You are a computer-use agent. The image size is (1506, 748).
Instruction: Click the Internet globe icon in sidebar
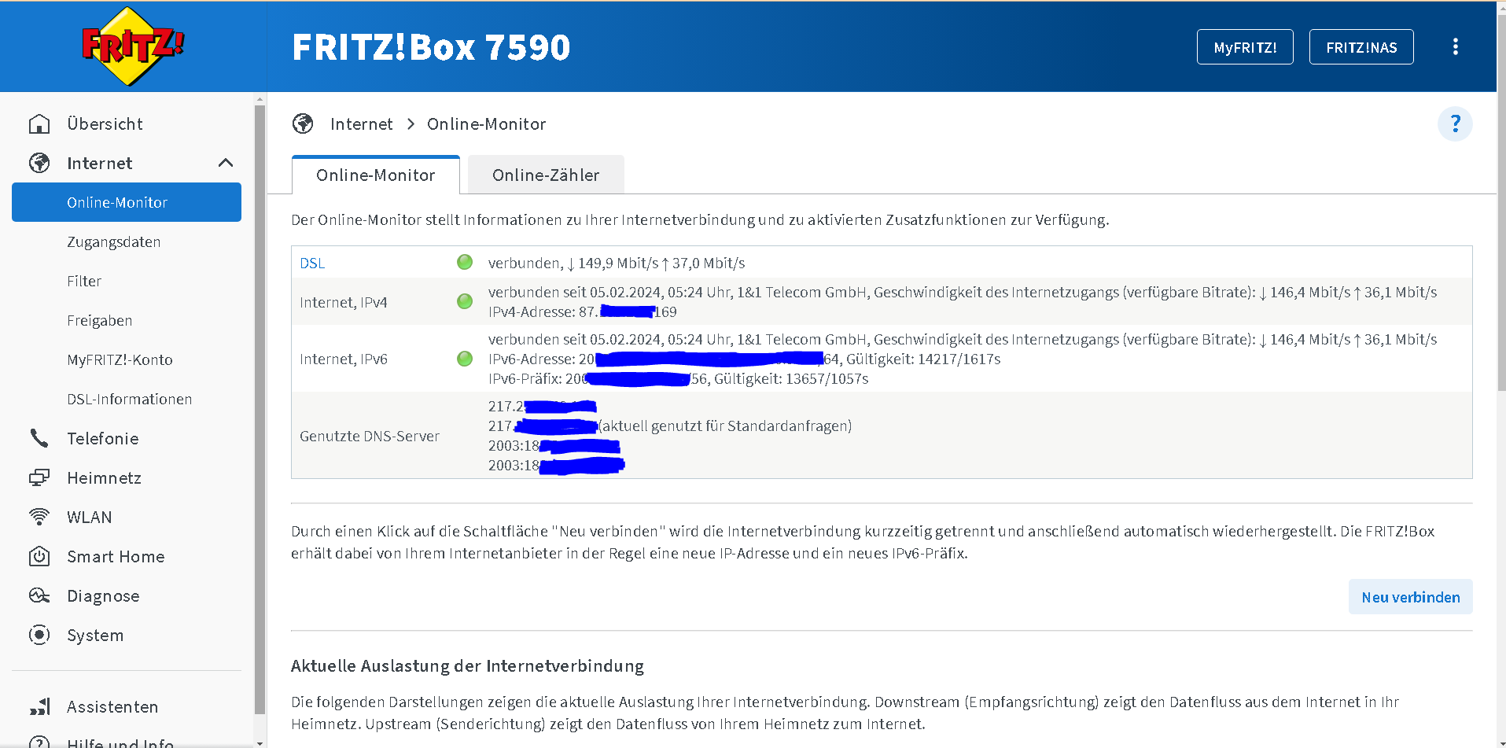point(39,163)
